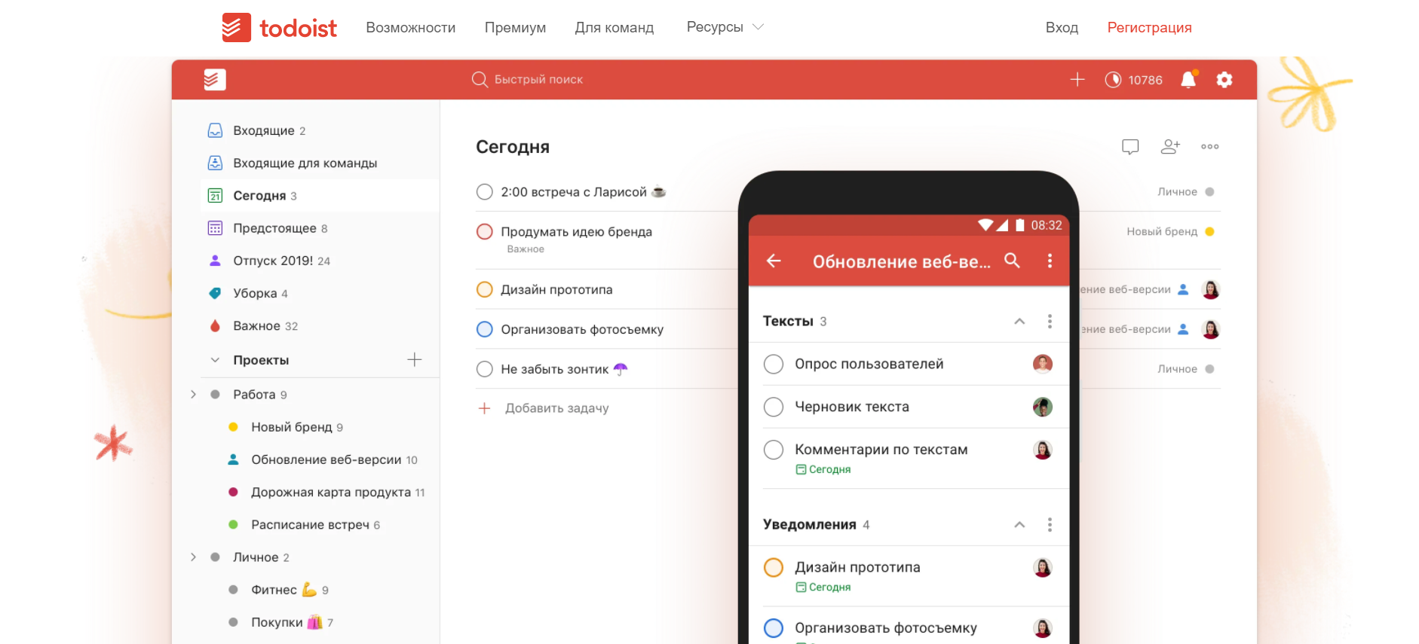Check off Черновик текста on the phone
This screenshot has height=644, width=1419.
coord(774,407)
